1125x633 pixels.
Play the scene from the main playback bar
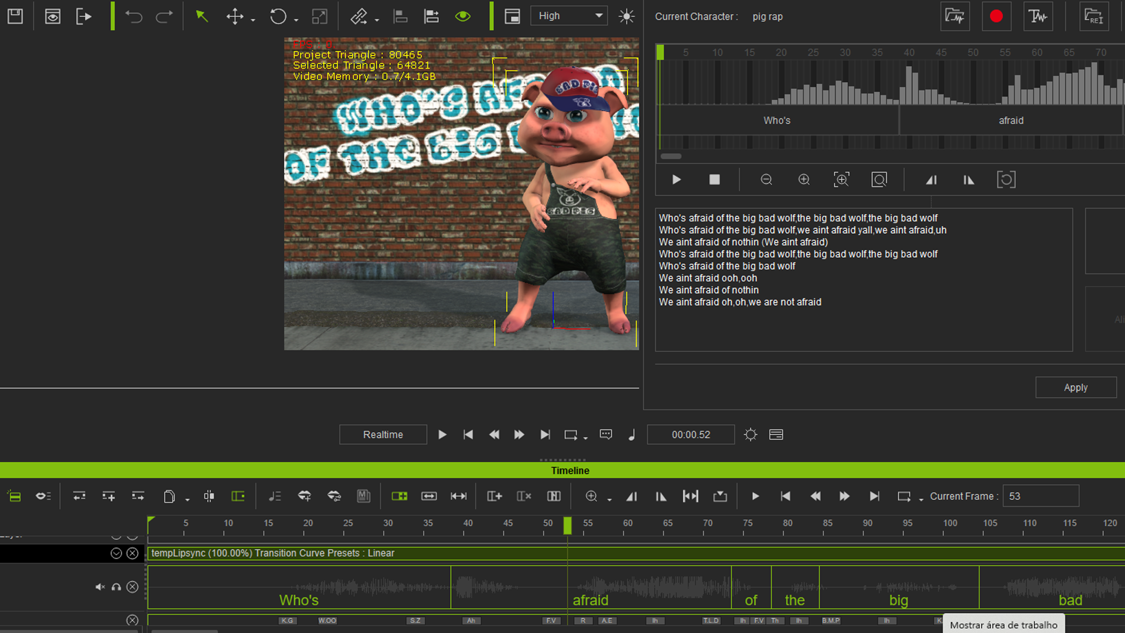[x=442, y=434]
